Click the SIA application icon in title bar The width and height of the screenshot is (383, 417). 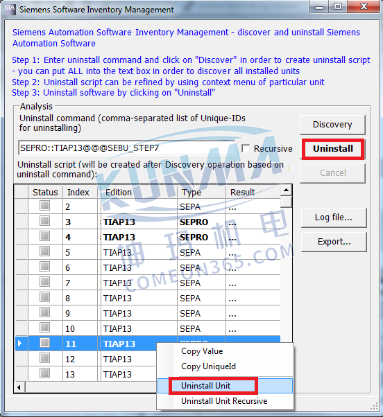coord(10,9)
